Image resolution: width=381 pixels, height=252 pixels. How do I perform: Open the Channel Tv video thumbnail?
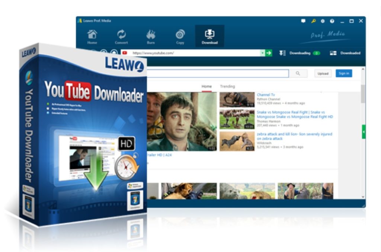(237, 100)
